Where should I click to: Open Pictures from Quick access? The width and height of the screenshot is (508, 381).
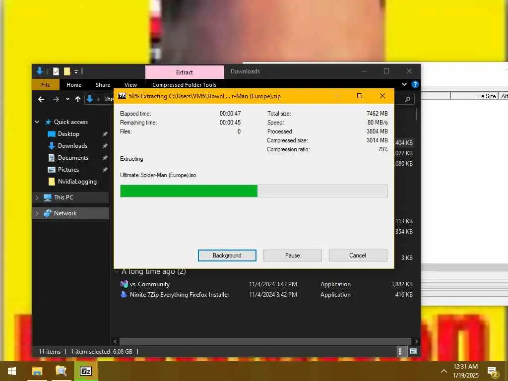tap(68, 170)
